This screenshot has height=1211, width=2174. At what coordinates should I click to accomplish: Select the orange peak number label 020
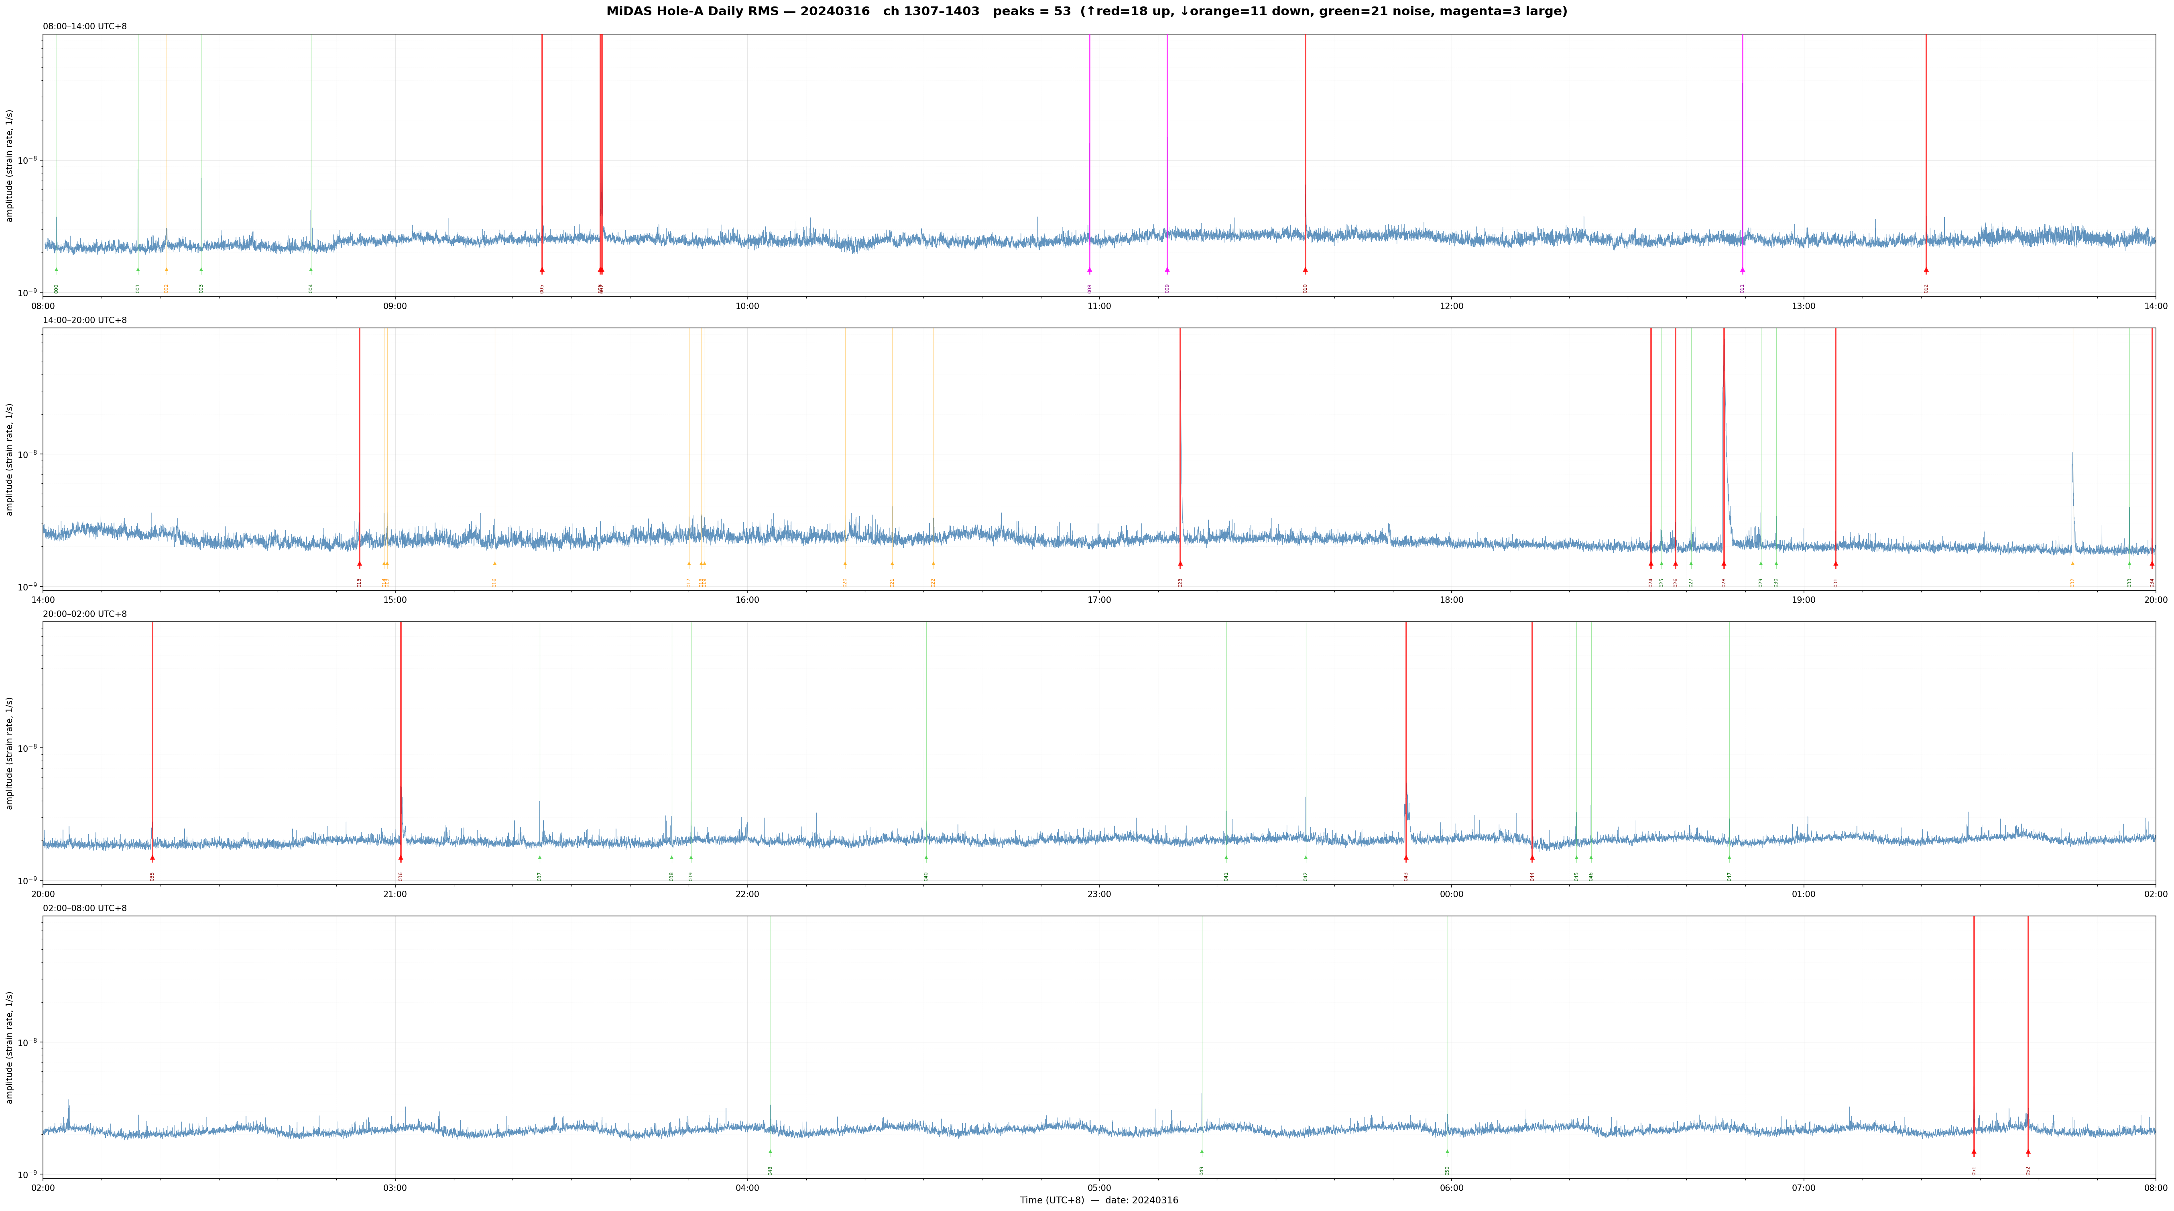coord(845,582)
